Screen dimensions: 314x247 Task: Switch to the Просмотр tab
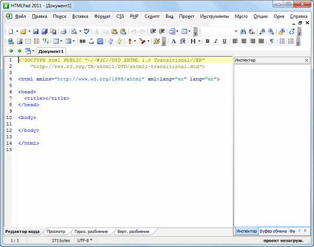coord(56,231)
